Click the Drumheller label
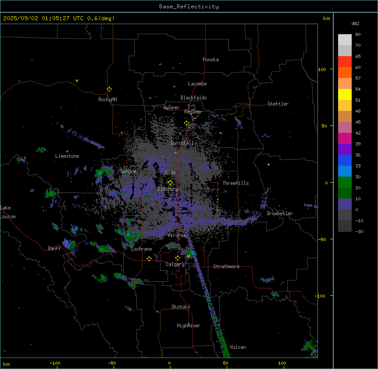This screenshot has width=378, height=369. coord(280,213)
